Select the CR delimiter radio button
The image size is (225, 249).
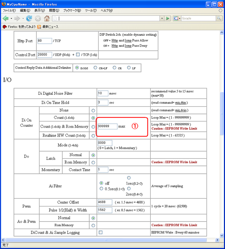click(114, 68)
